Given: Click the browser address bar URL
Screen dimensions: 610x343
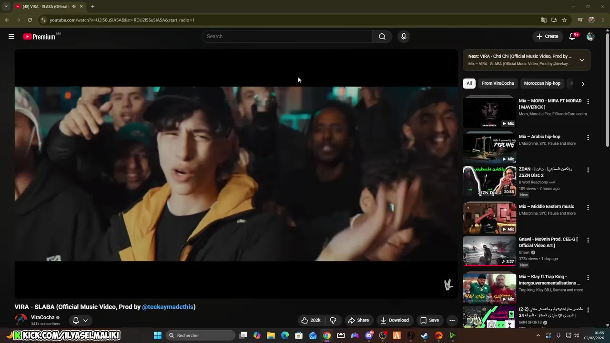Looking at the screenshot, I should pos(122,20).
